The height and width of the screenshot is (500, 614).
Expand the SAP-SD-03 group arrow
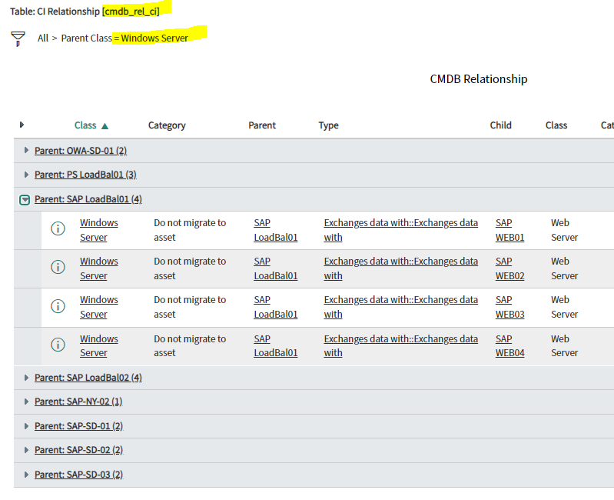pos(26,475)
